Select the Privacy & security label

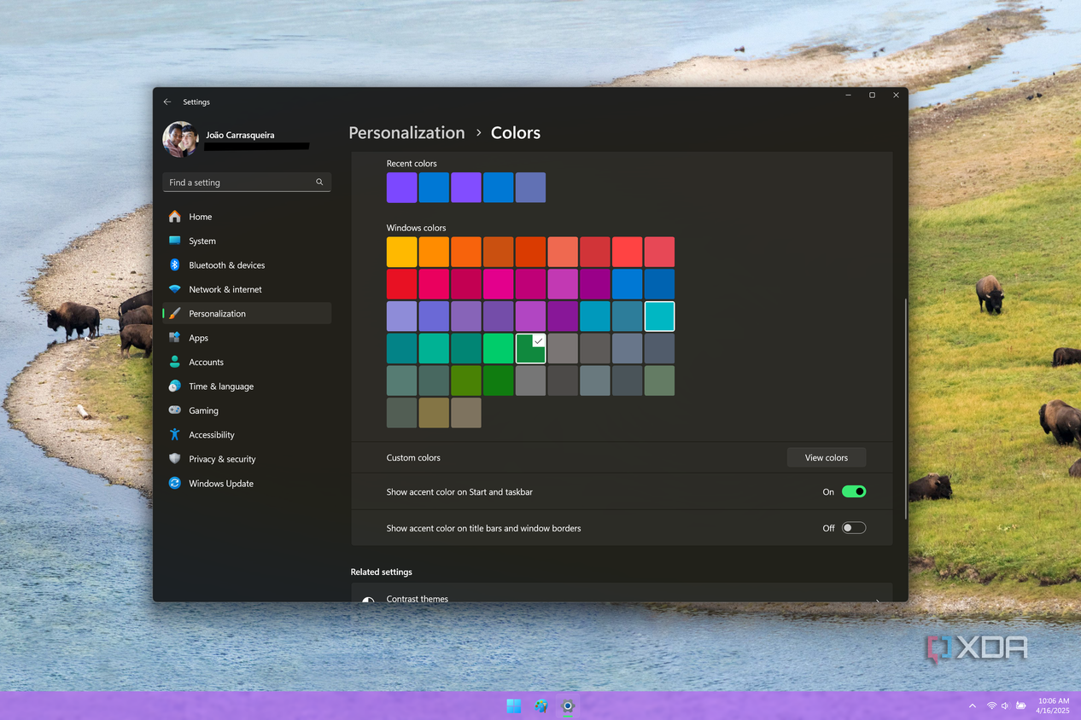222,459
